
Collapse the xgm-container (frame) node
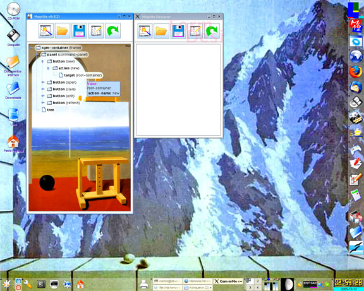click(x=32, y=48)
